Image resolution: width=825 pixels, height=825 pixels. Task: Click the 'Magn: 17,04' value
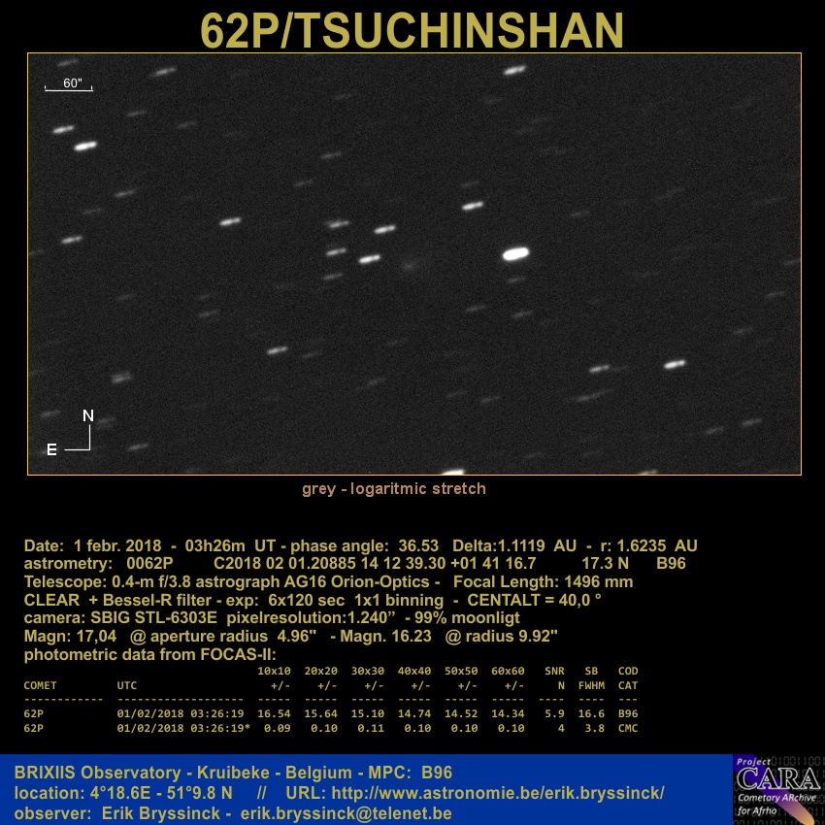(70, 636)
